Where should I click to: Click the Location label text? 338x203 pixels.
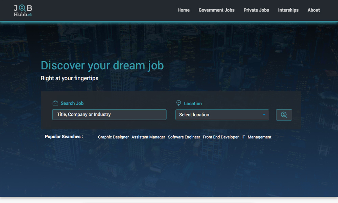click(193, 104)
